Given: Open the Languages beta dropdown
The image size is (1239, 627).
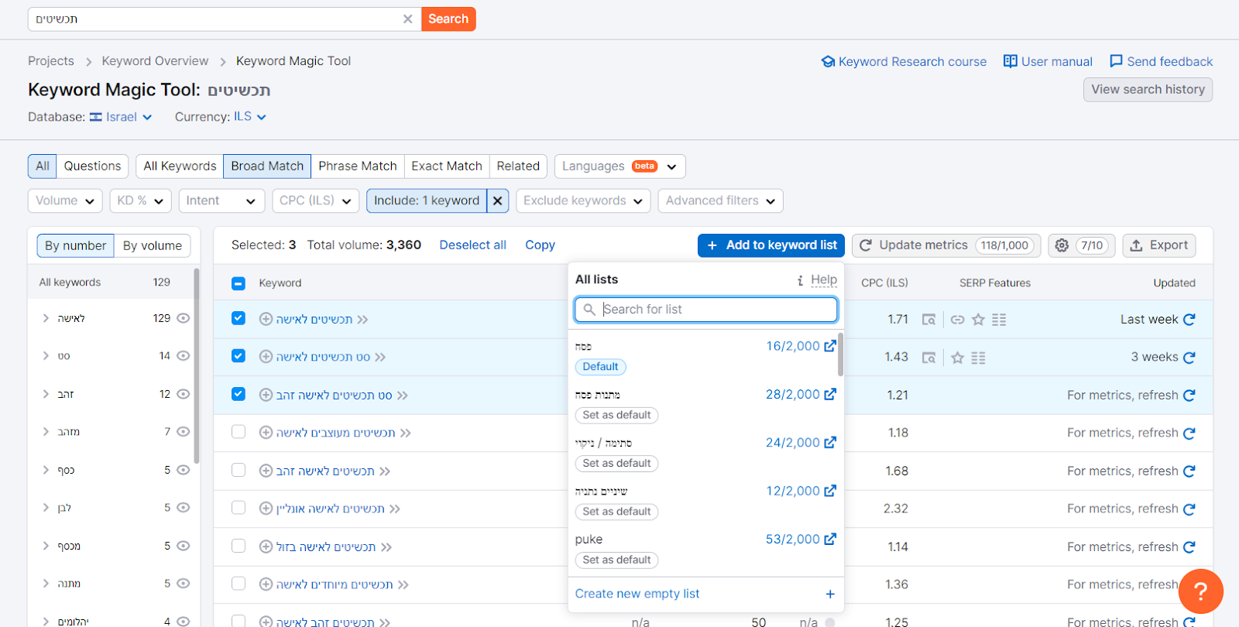Looking at the screenshot, I should pyautogui.click(x=619, y=166).
